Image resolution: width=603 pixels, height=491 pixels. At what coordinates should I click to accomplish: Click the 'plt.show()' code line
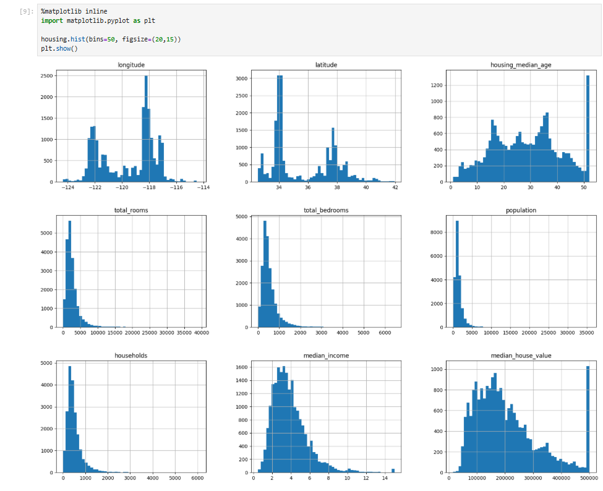(x=59, y=48)
